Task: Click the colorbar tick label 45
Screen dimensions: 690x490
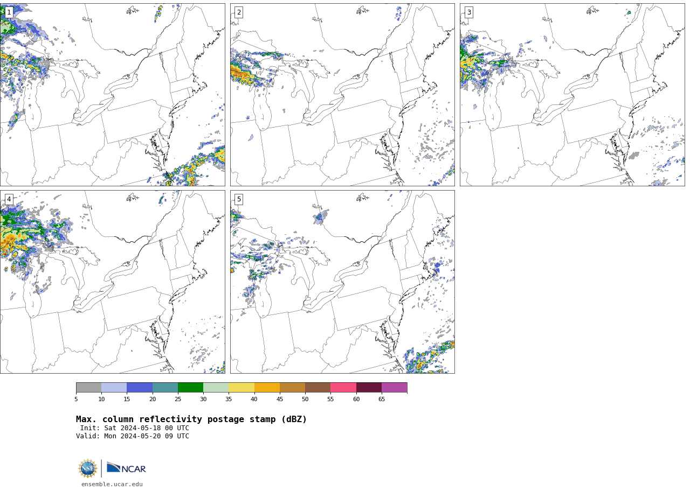Action: tap(280, 399)
